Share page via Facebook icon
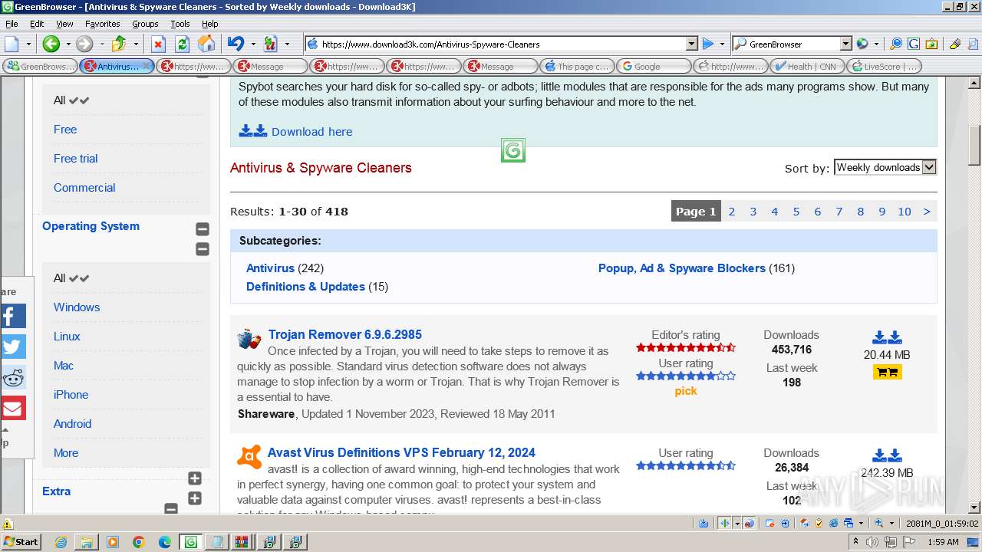Screen dimensions: 982x552 point(12,316)
